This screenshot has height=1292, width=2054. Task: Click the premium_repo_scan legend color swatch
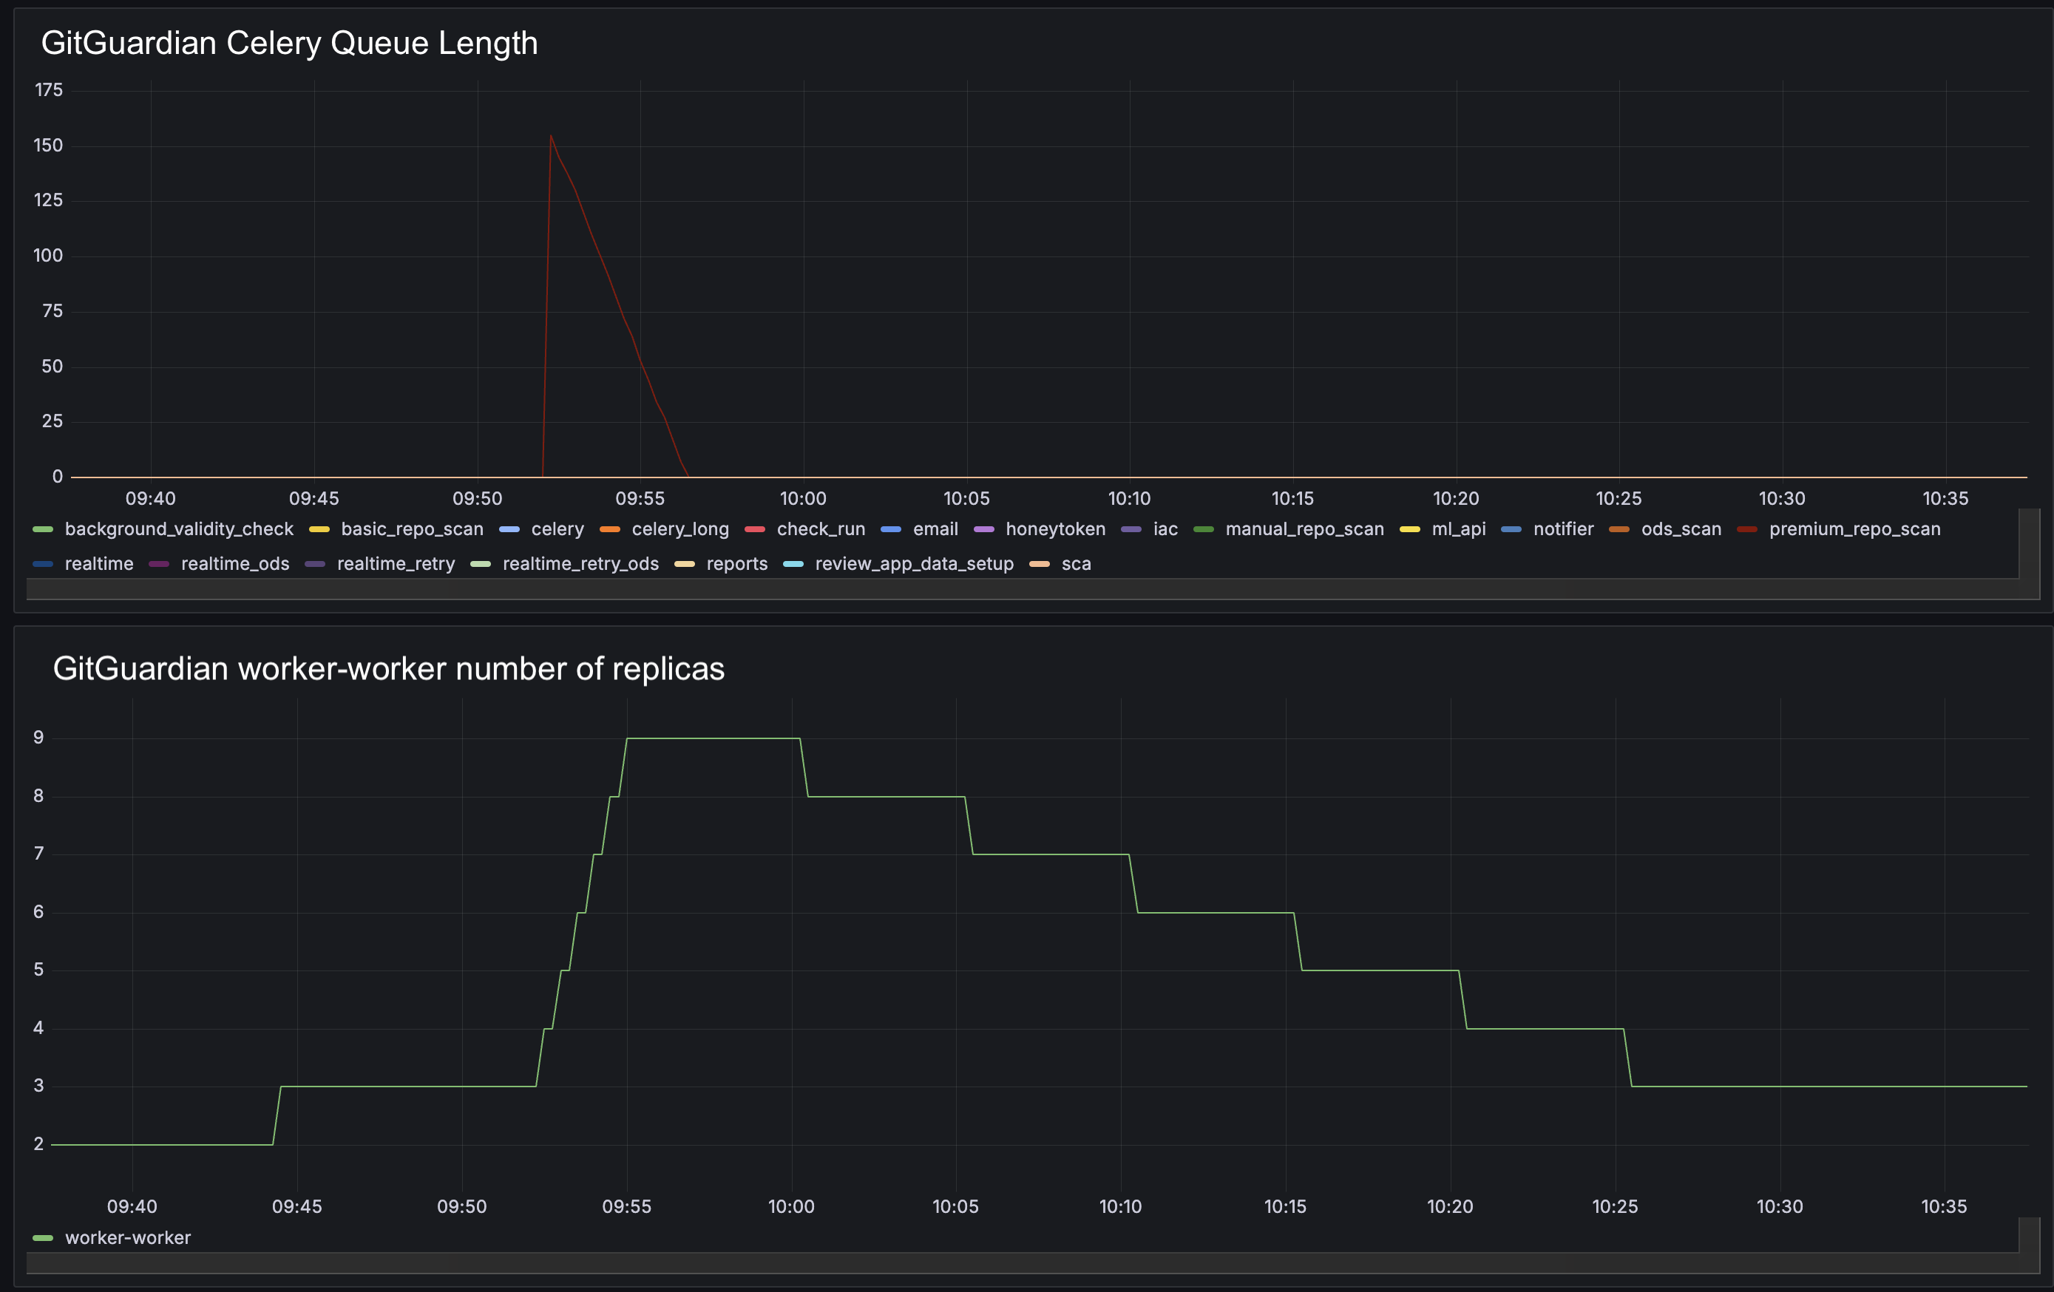coord(1747,530)
